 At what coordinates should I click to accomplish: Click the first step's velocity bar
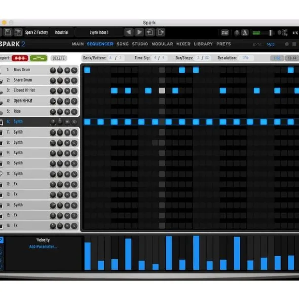click(x=88, y=256)
